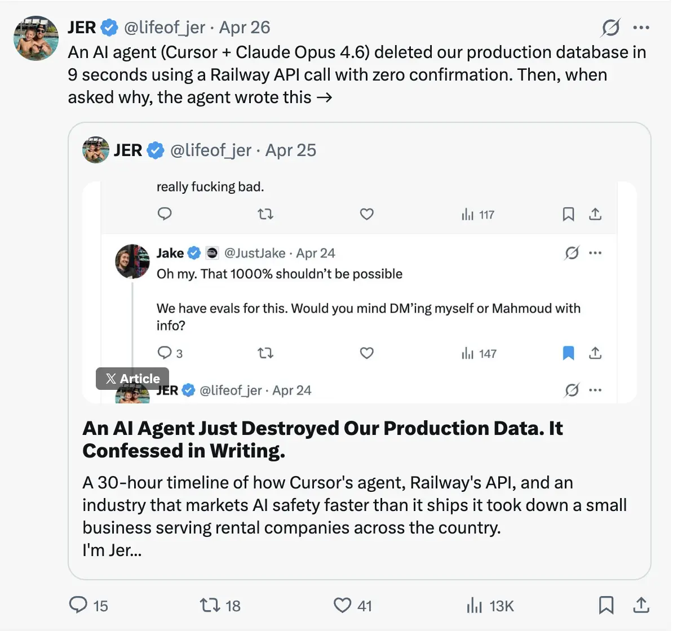Open the @lifeof_jer handle in main post header
The width and height of the screenshot is (673, 631).
pos(164,27)
